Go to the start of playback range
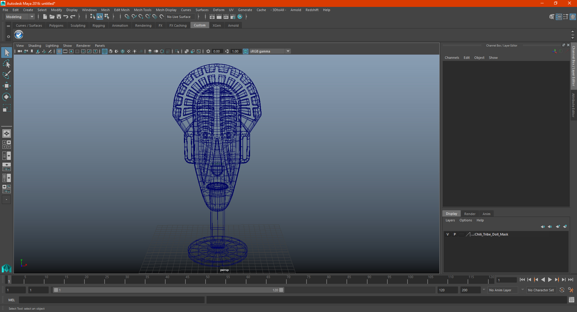Screen dimensions: 577x312 coord(522,280)
